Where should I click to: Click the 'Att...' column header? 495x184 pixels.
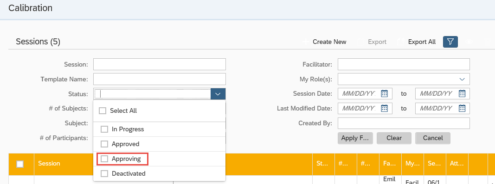pyautogui.click(x=457, y=164)
